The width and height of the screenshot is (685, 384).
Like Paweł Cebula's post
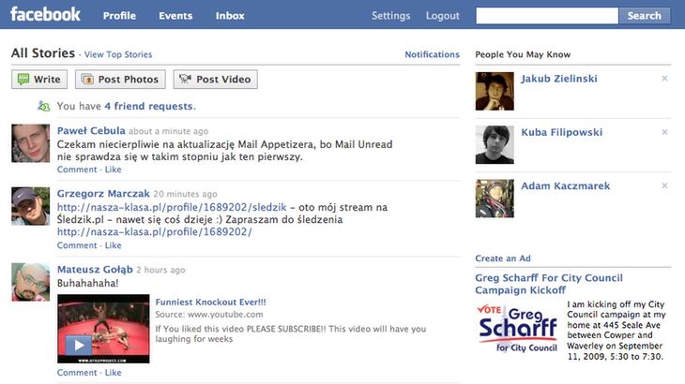114,170
